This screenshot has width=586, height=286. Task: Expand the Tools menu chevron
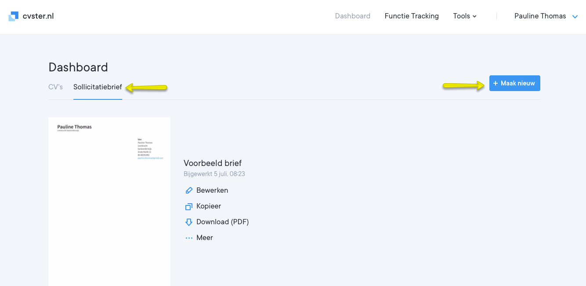pyautogui.click(x=474, y=16)
